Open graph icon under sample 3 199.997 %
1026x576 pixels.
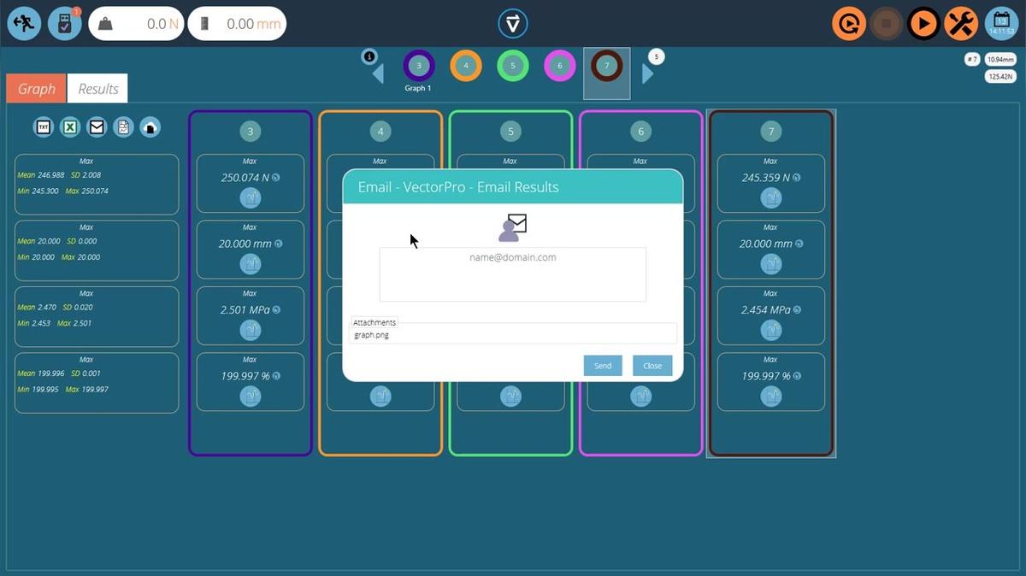(x=251, y=397)
